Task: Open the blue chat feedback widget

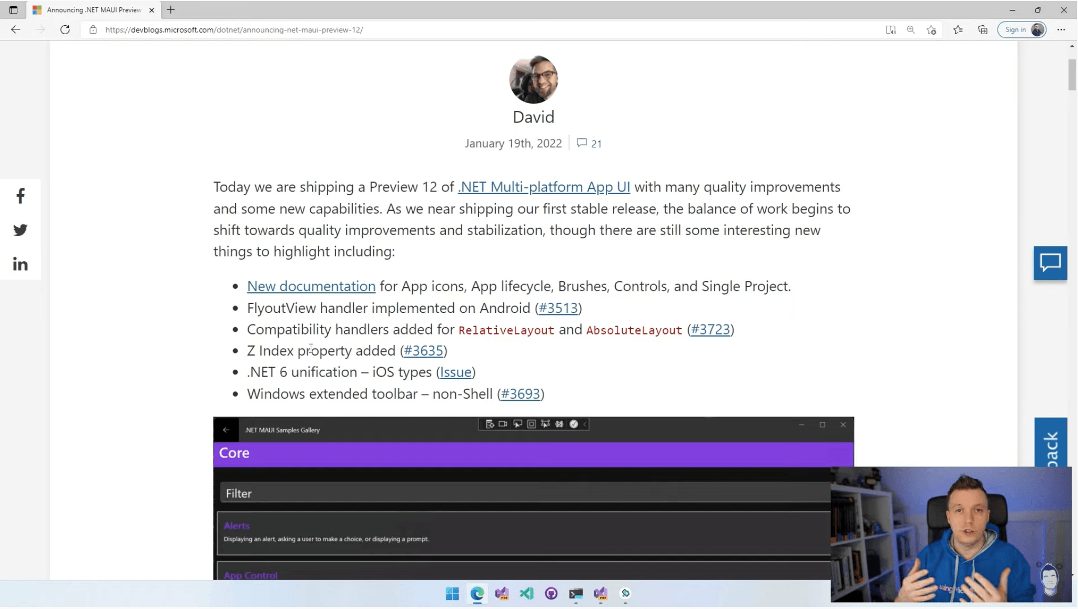Action: click(1050, 263)
